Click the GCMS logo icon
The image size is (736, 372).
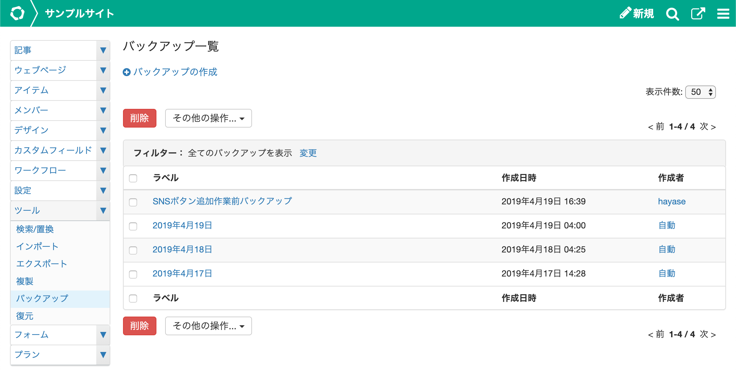pos(14,13)
